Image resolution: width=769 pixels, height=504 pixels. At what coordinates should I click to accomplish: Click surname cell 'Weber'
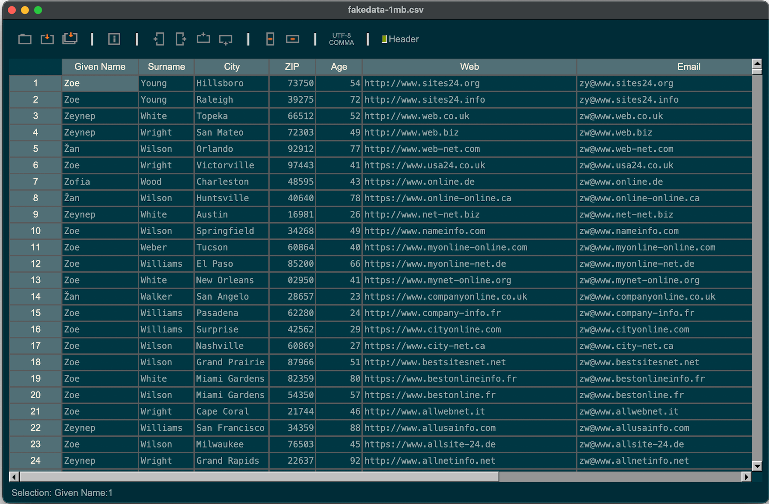point(166,247)
